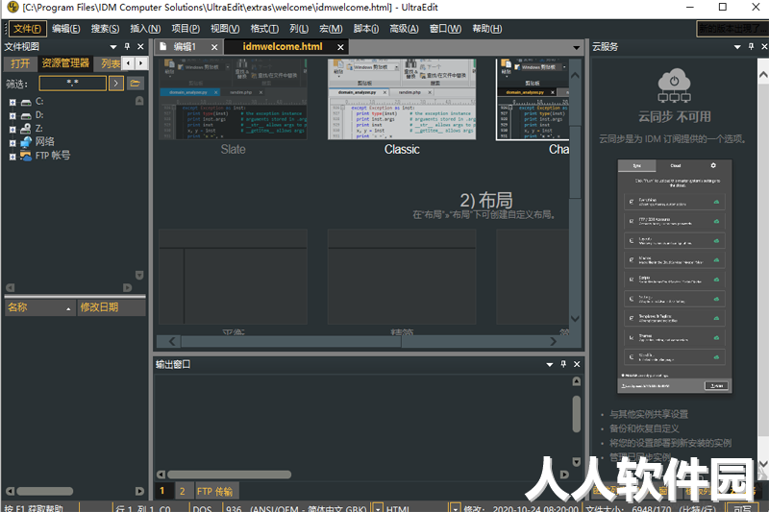Open 云服务 panel options dropdown
769x512 pixels.
point(737,47)
